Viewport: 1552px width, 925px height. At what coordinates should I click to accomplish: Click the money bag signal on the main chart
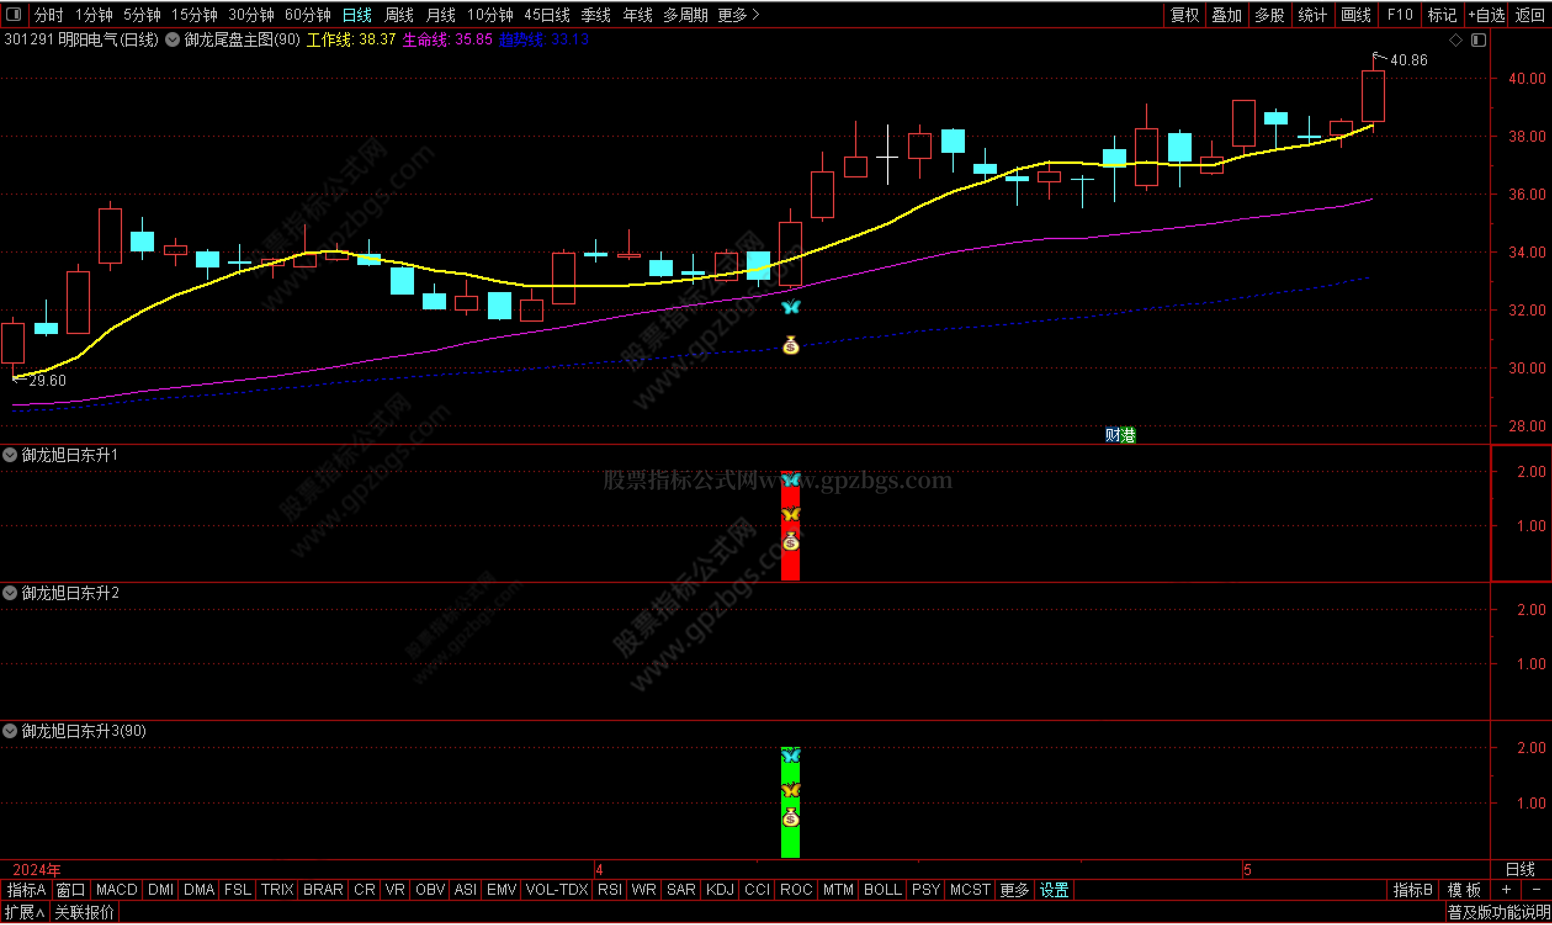[790, 345]
